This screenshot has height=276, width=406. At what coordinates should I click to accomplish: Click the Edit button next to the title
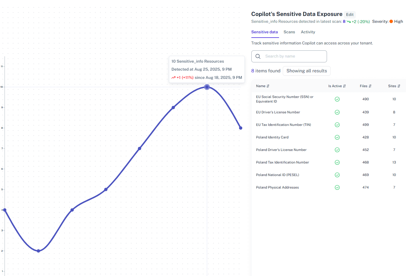tap(350, 15)
